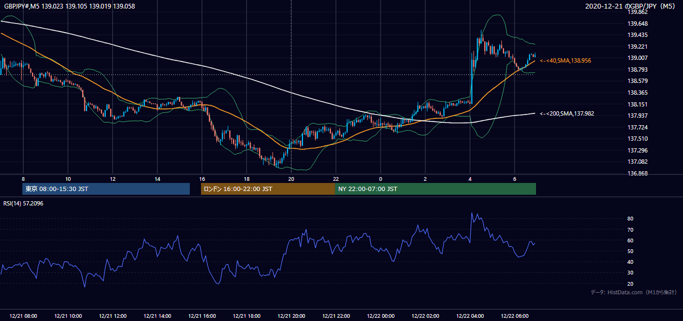The width and height of the screenshot is (683, 321).
Task: Select the '<-<200,SMA,137.982' indicator label
Action: (567, 113)
